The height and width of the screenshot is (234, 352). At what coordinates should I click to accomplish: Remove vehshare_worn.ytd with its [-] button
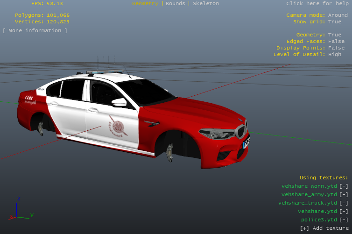point(344,186)
